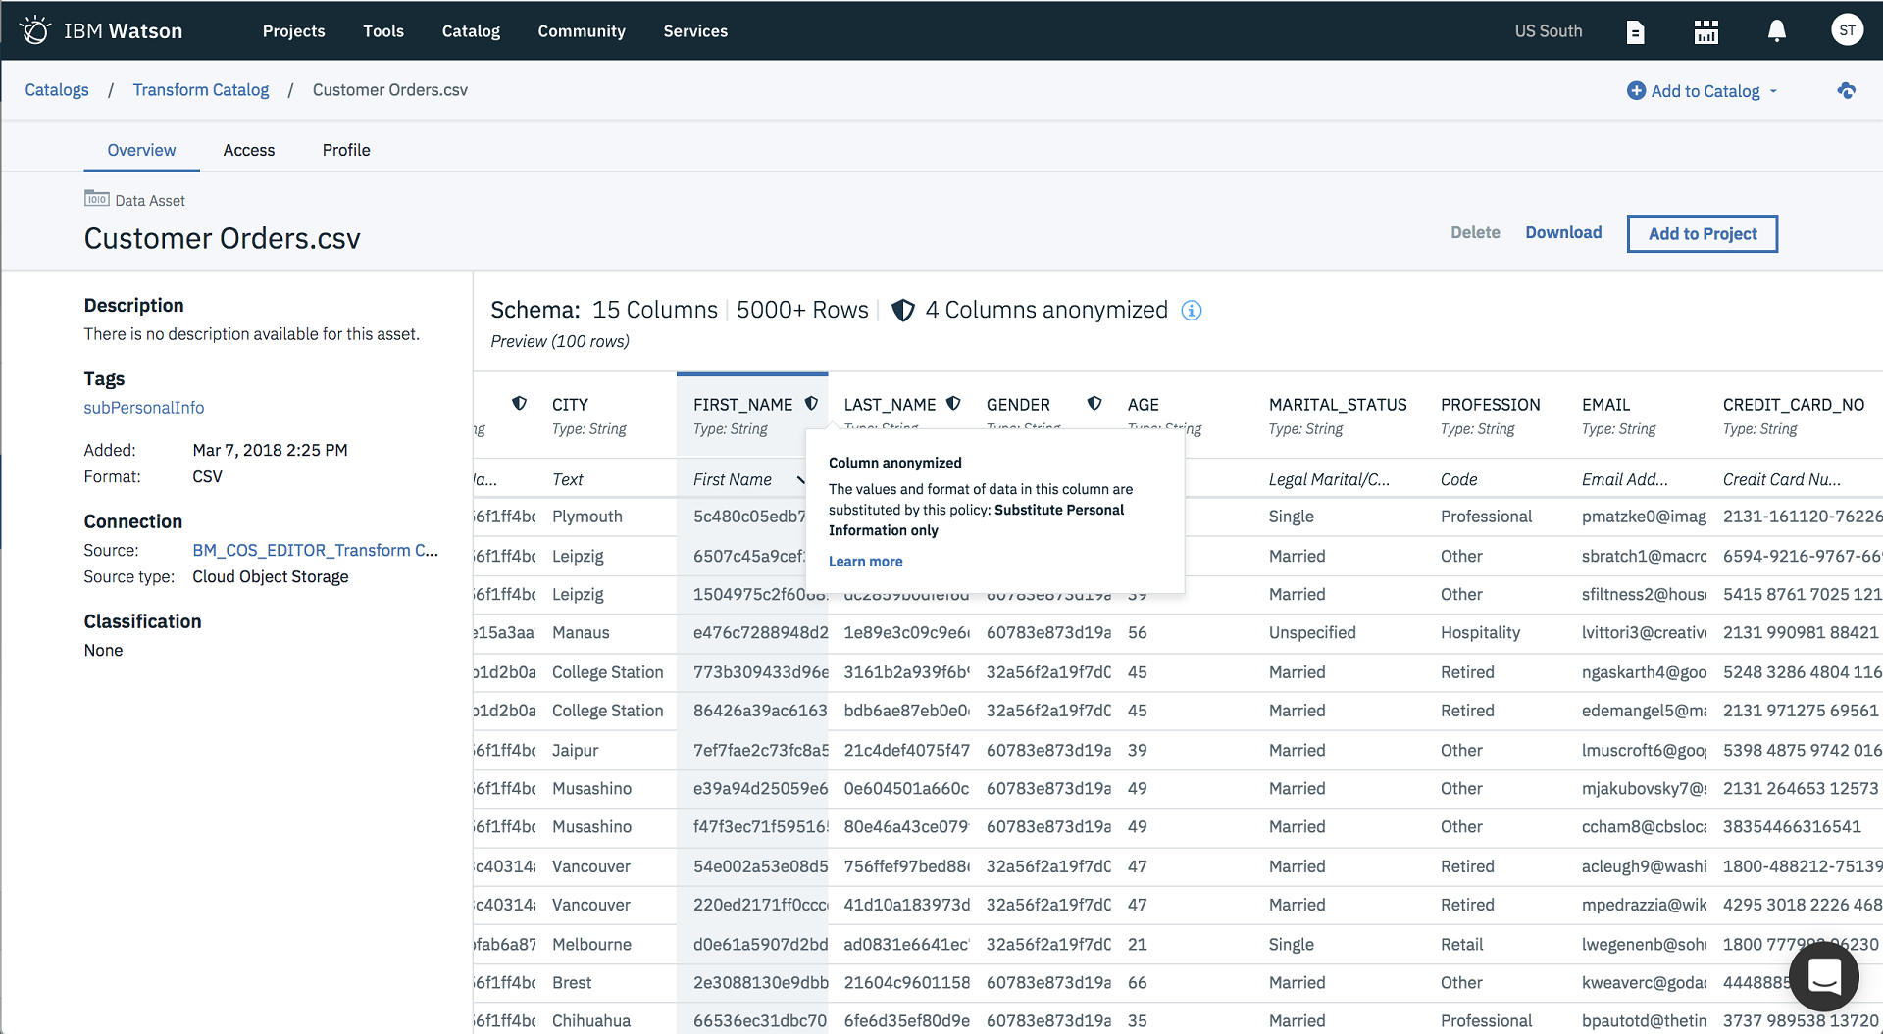Open notifications bell
Viewport: 1883px width, 1034px height.
[1776, 30]
